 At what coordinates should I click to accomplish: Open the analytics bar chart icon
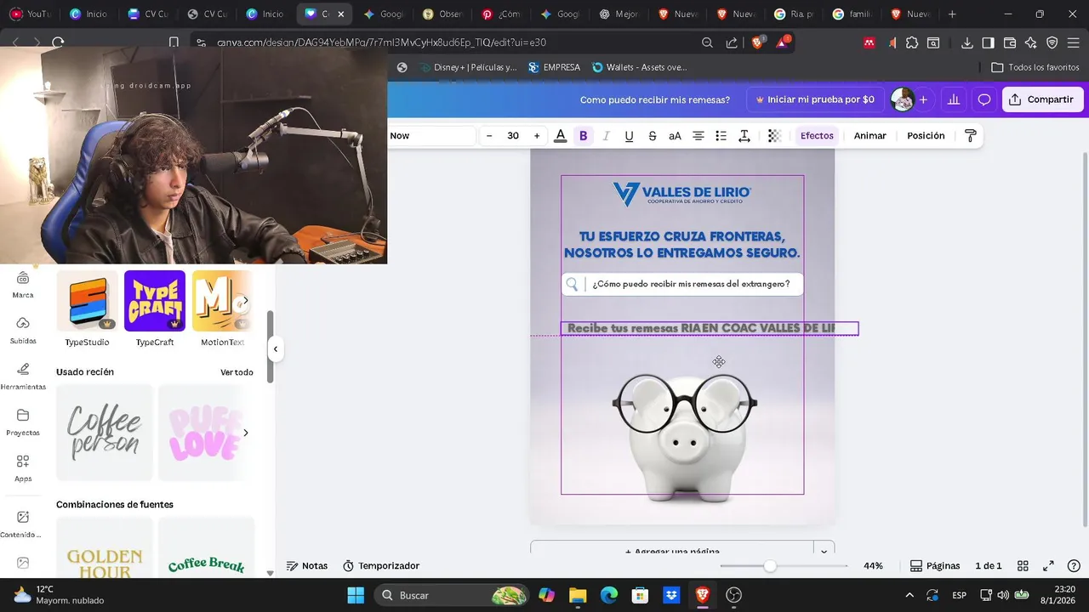[954, 99]
